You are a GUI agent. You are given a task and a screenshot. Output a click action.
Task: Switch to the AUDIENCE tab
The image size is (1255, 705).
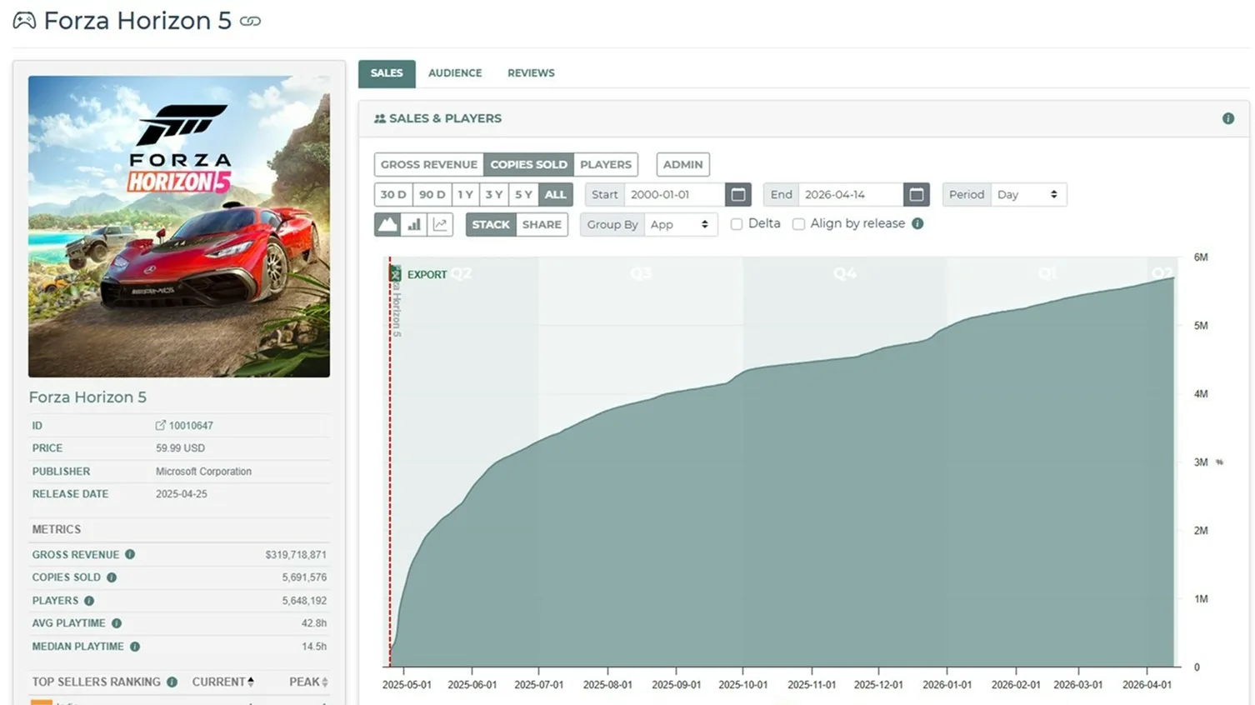tap(455, 73)
